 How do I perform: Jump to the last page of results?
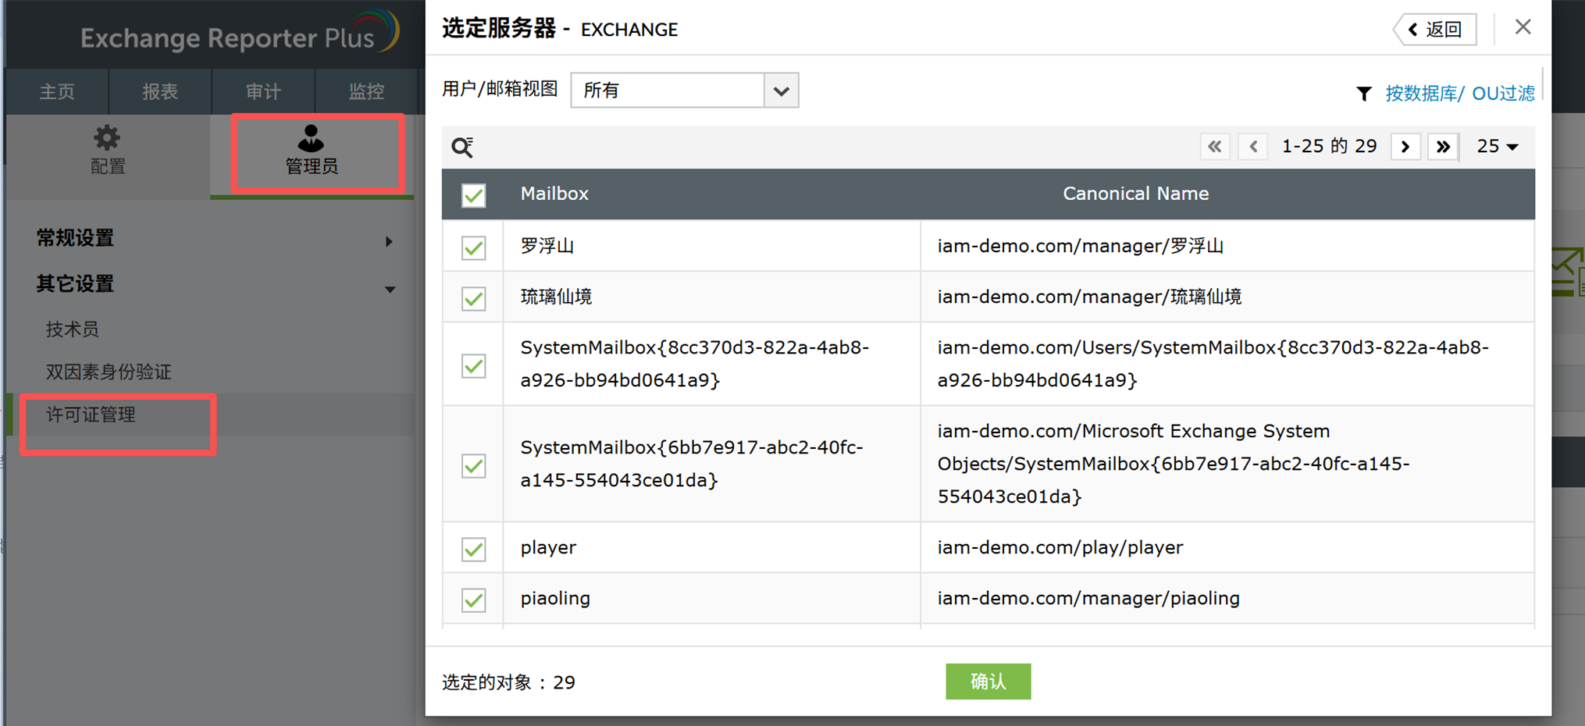click(1443, 147)
